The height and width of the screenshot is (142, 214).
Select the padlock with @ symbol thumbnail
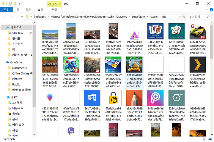113,98
